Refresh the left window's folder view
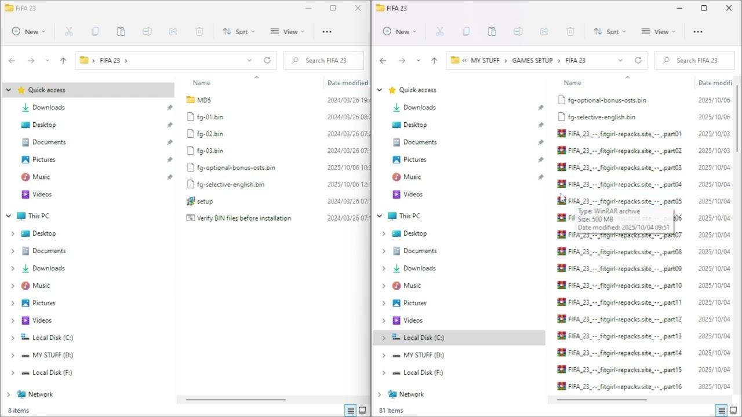The height and width of the screenshot is (417, 742). coord(267,60)
